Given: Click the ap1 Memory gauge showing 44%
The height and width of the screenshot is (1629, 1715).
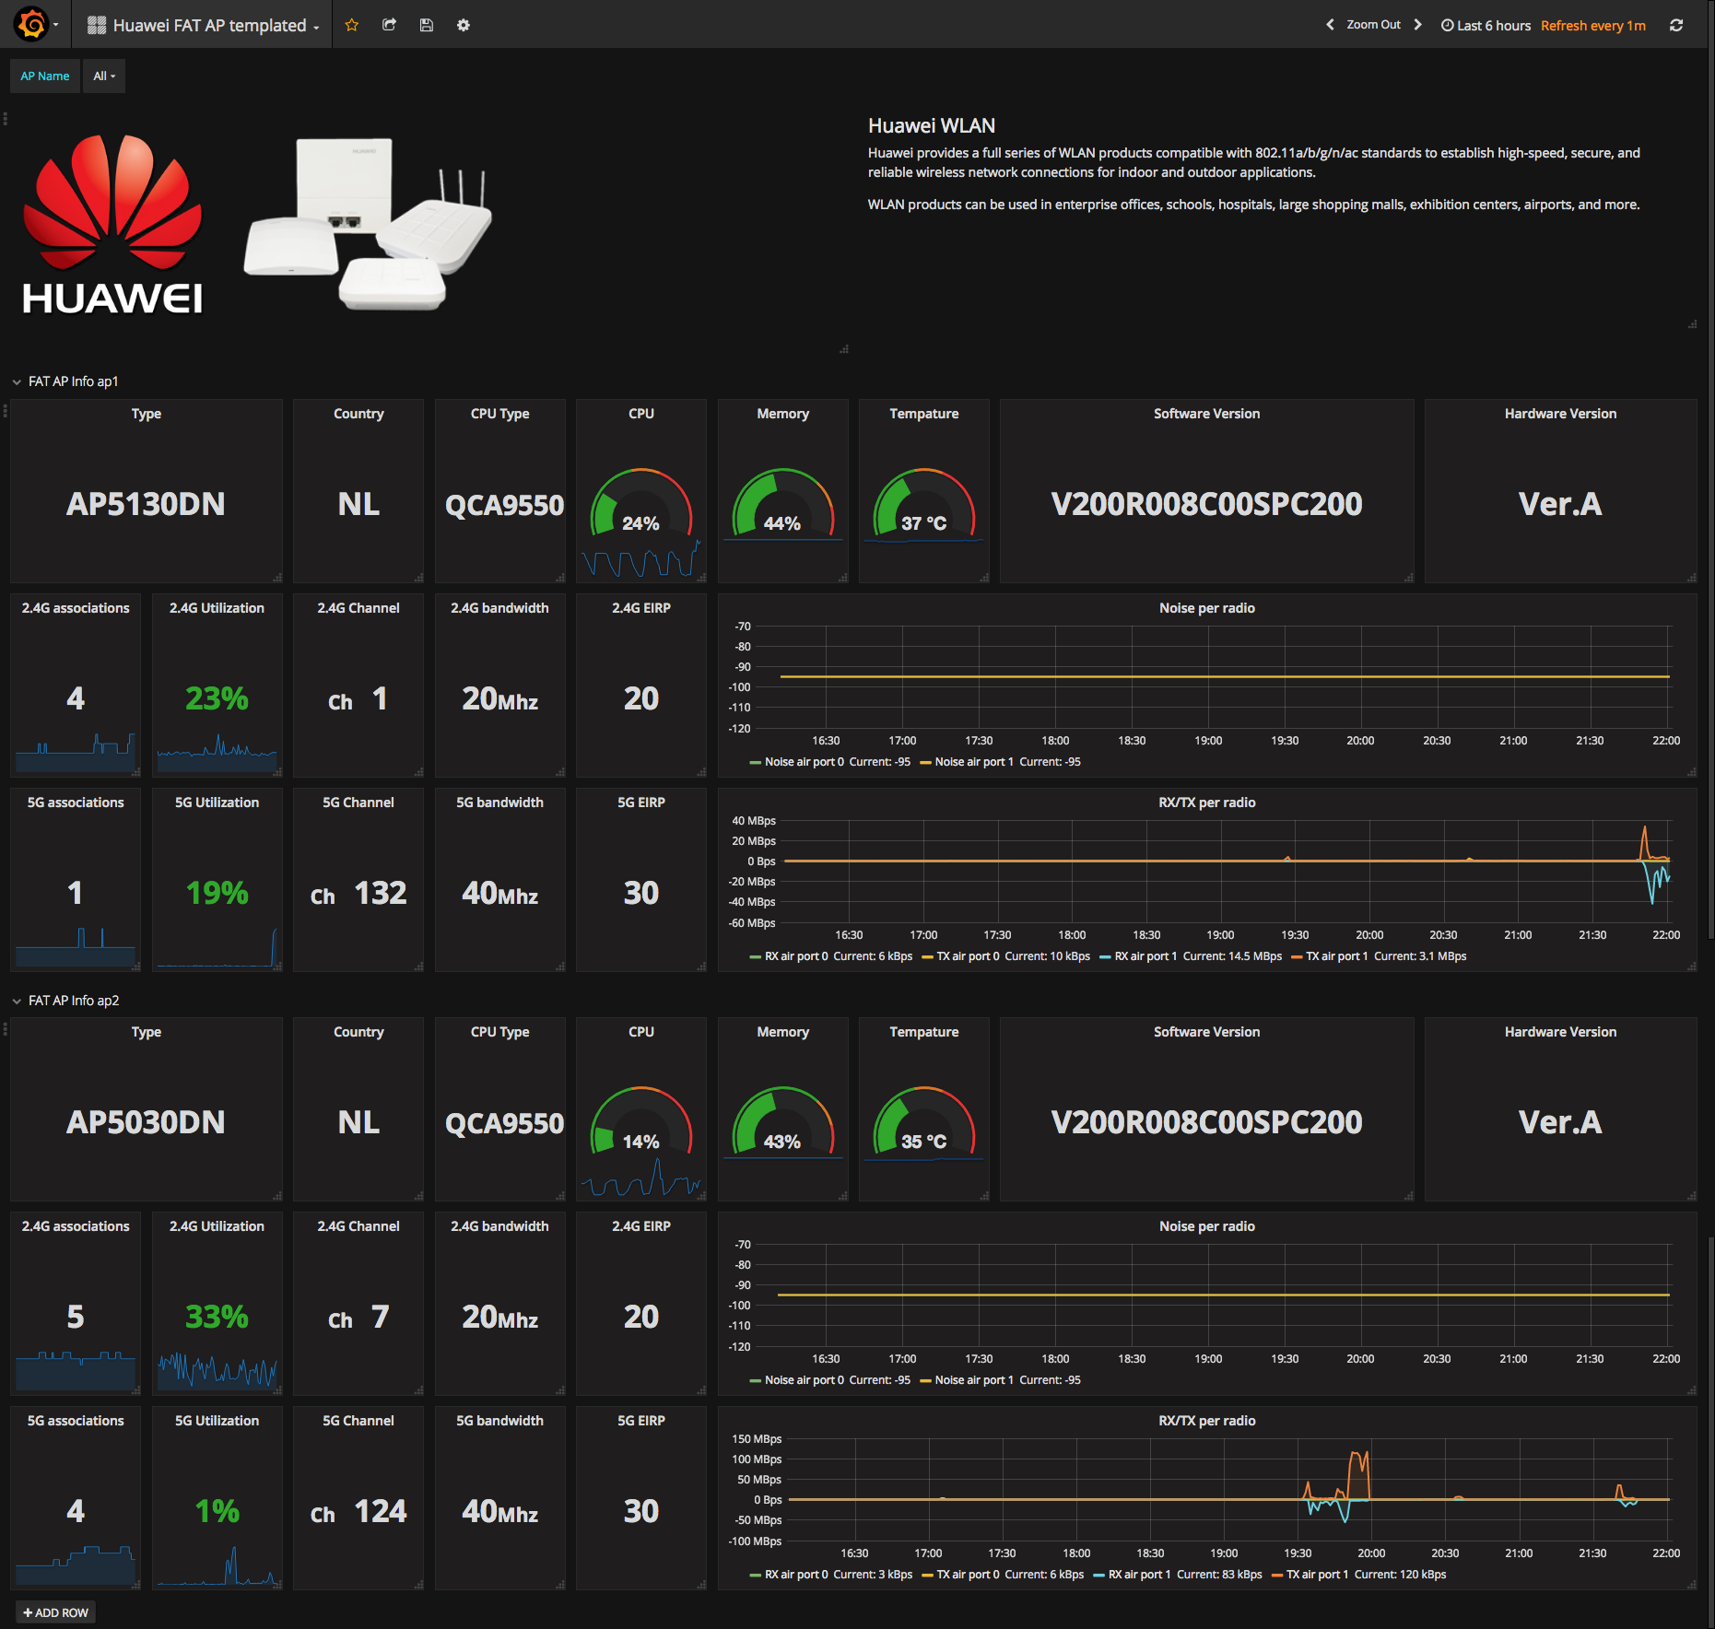Looking at the screenshot, I should coord(782,503).
